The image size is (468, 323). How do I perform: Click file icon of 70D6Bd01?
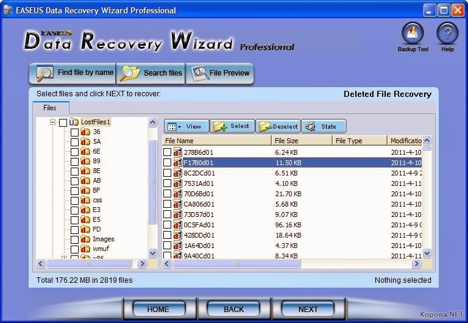[x=177, y=194]
